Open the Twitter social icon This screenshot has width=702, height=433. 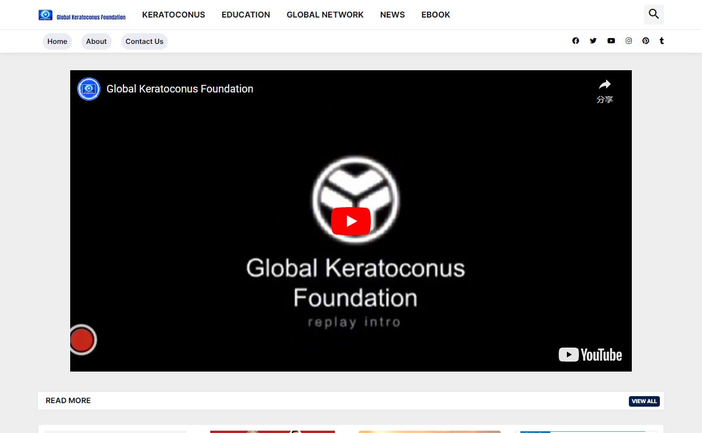pos(593,41)
